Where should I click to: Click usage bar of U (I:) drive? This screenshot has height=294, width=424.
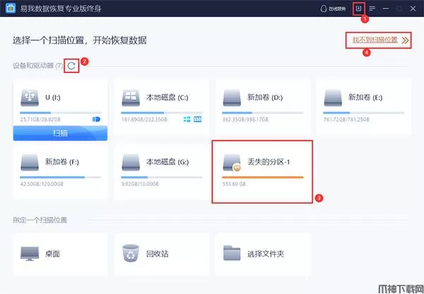pos(60,113)
